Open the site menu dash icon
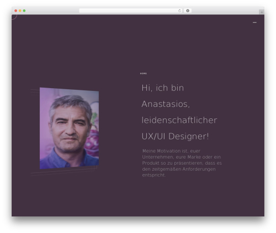276x233 pixels. [x=254, y=23]
